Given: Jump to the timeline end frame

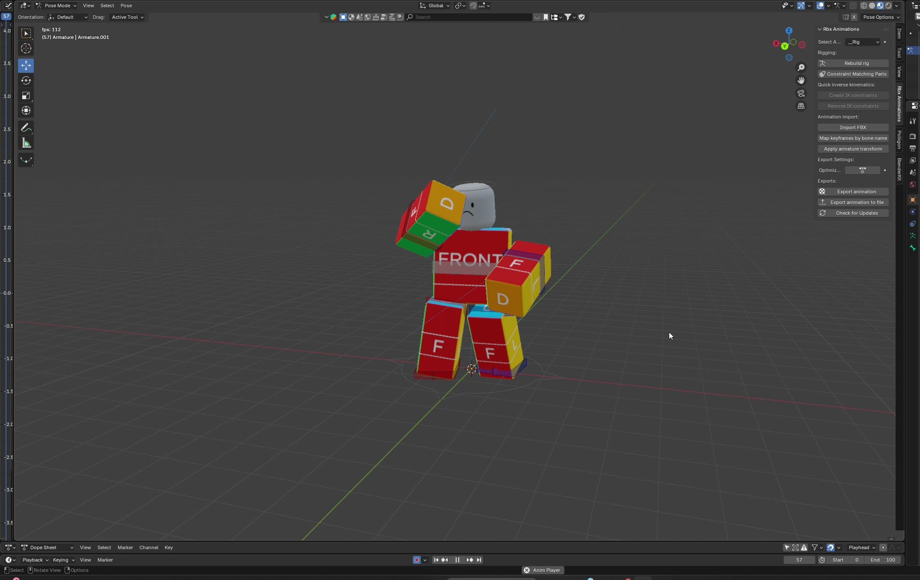Looking at the screenshot, I should (x=479, y=560).
